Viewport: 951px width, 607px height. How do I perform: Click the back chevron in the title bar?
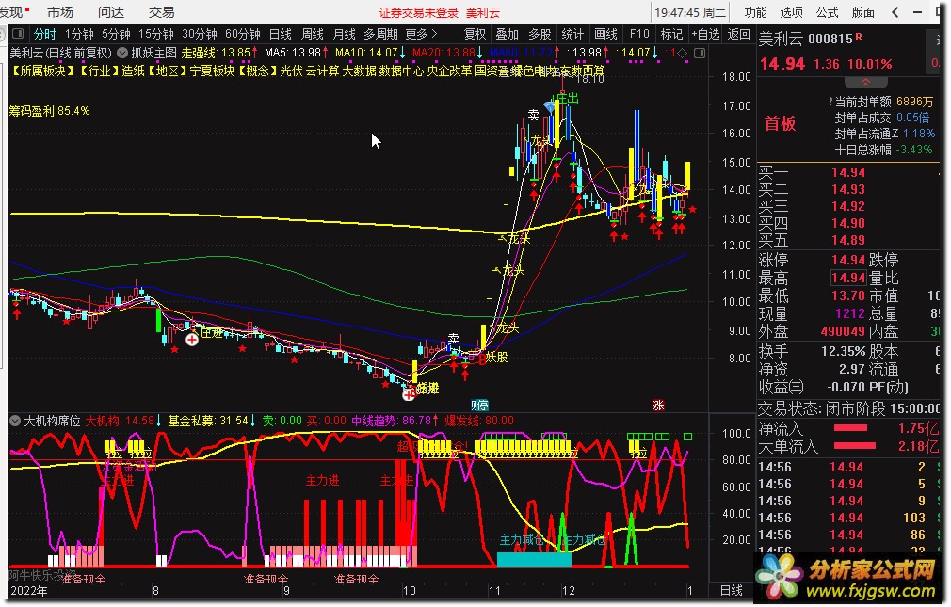[x=895, y=12]
